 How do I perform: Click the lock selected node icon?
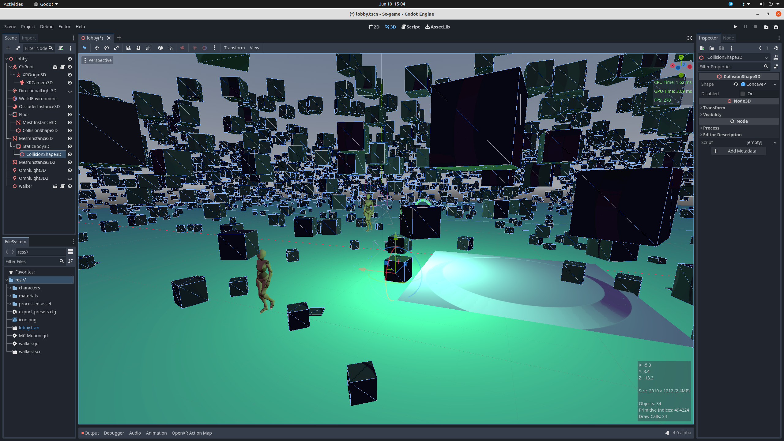tap(138, 48)
